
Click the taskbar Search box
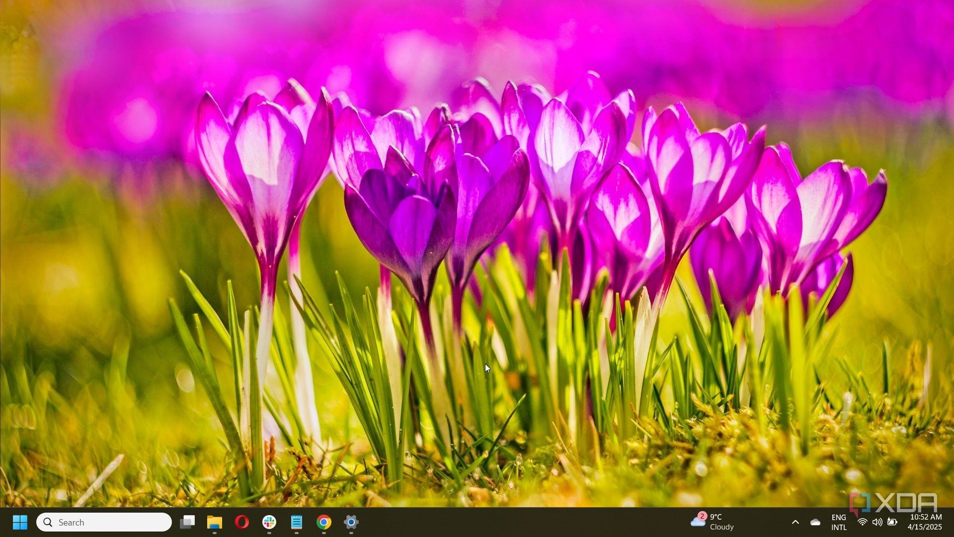(x=104, y=522)
